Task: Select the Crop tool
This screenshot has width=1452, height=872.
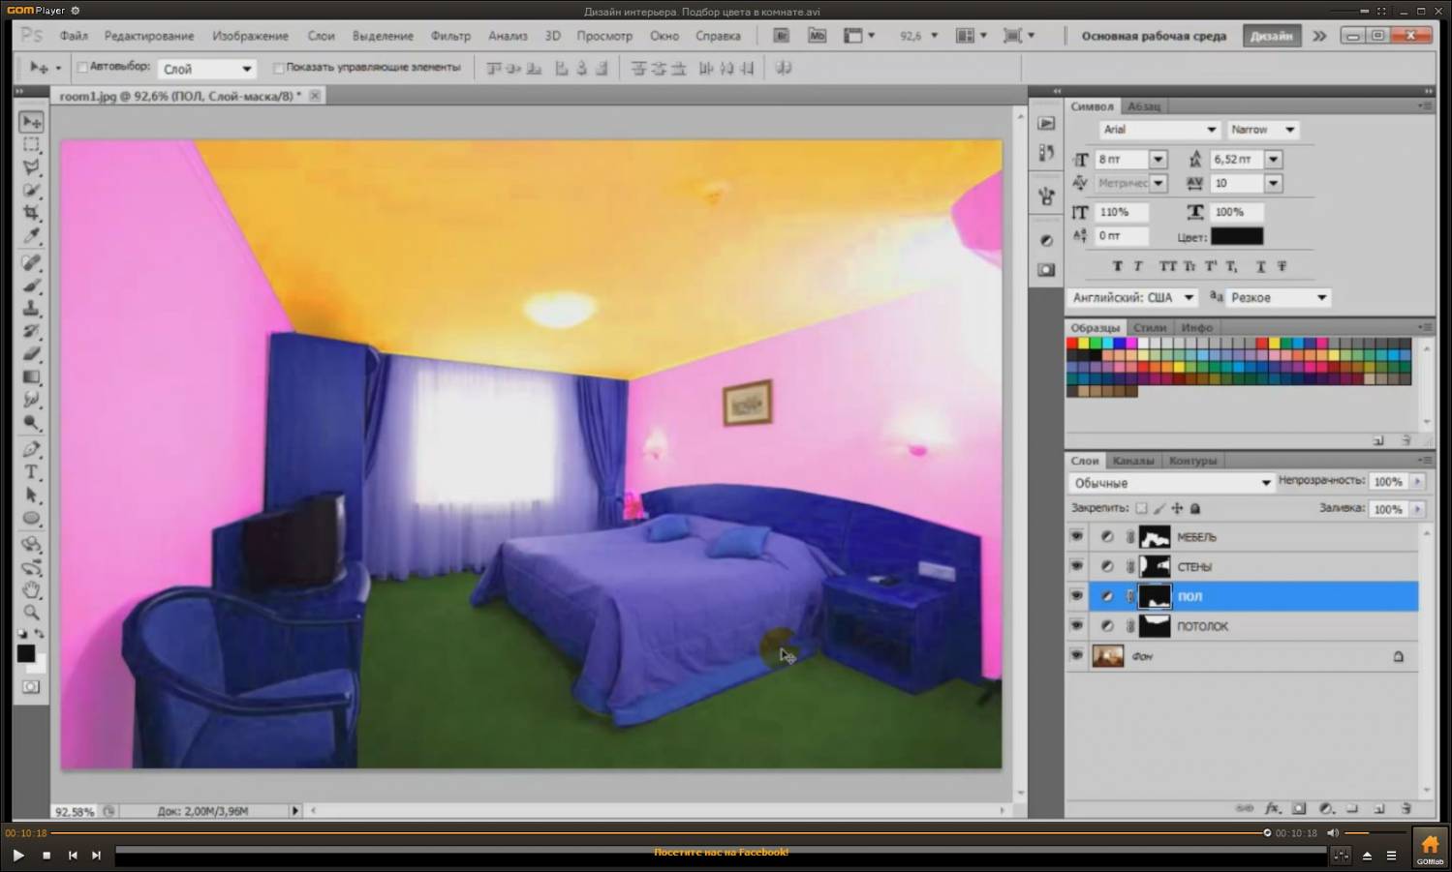Action: (x=32, y=212)
